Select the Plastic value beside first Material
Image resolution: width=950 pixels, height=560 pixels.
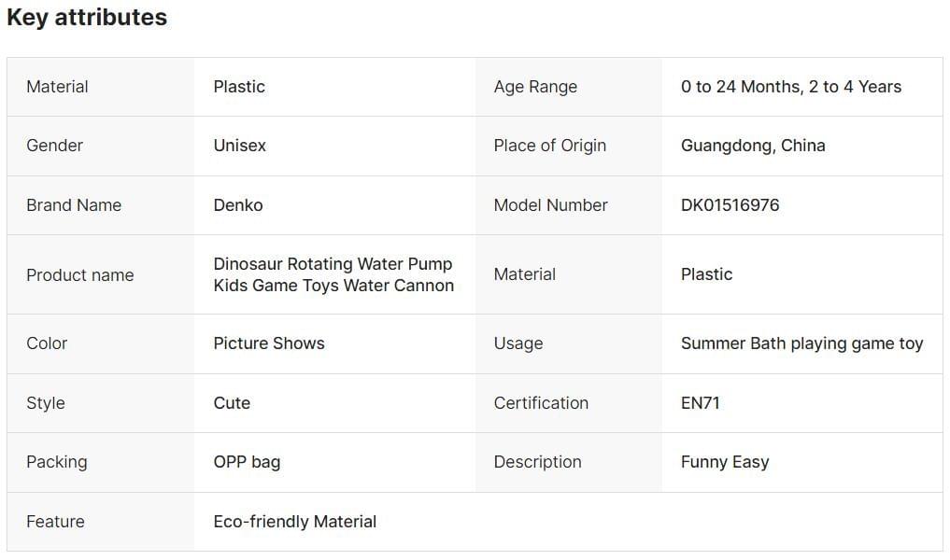(x=239, y=87)
